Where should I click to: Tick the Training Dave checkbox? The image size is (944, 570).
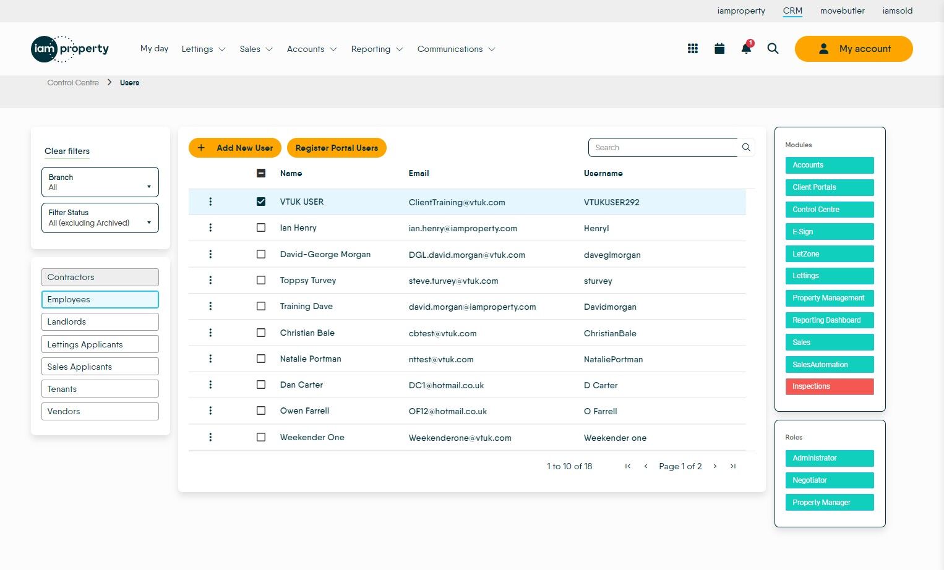click(x=261, y=306)
